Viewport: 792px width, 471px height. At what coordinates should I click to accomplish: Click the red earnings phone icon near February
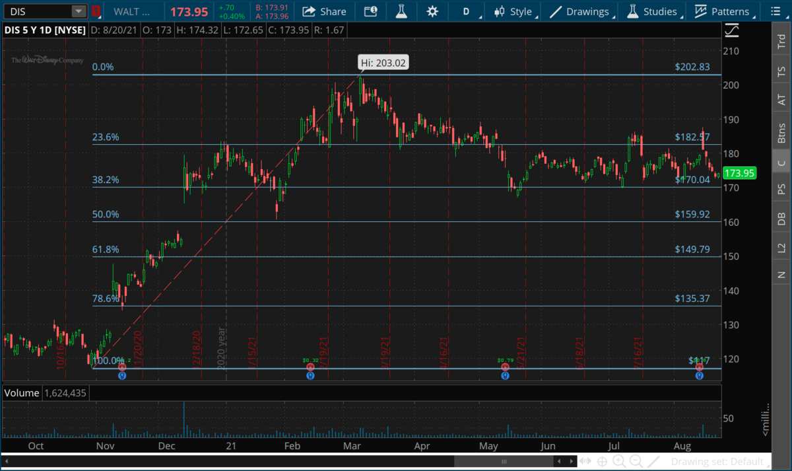pos(310,367)
